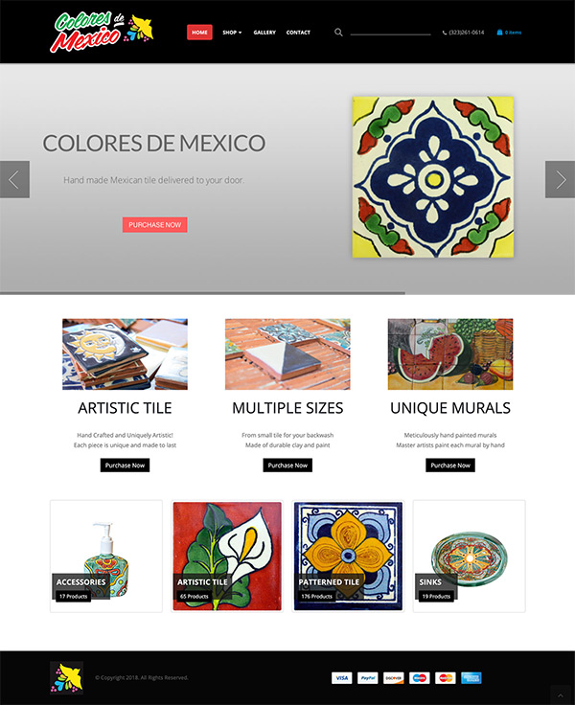Advance to next slide arrow

(561, 179)
